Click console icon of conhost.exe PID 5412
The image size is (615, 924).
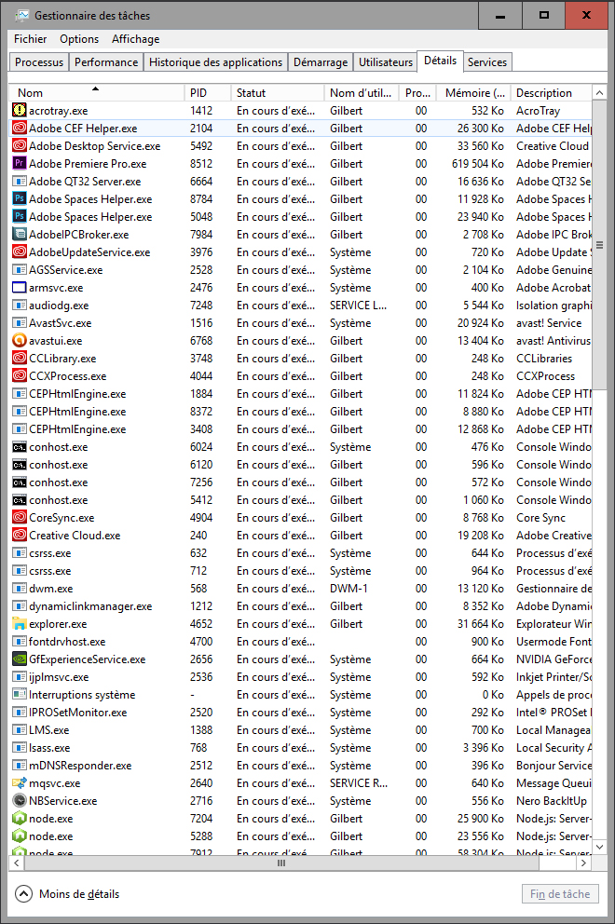point(20,499)
